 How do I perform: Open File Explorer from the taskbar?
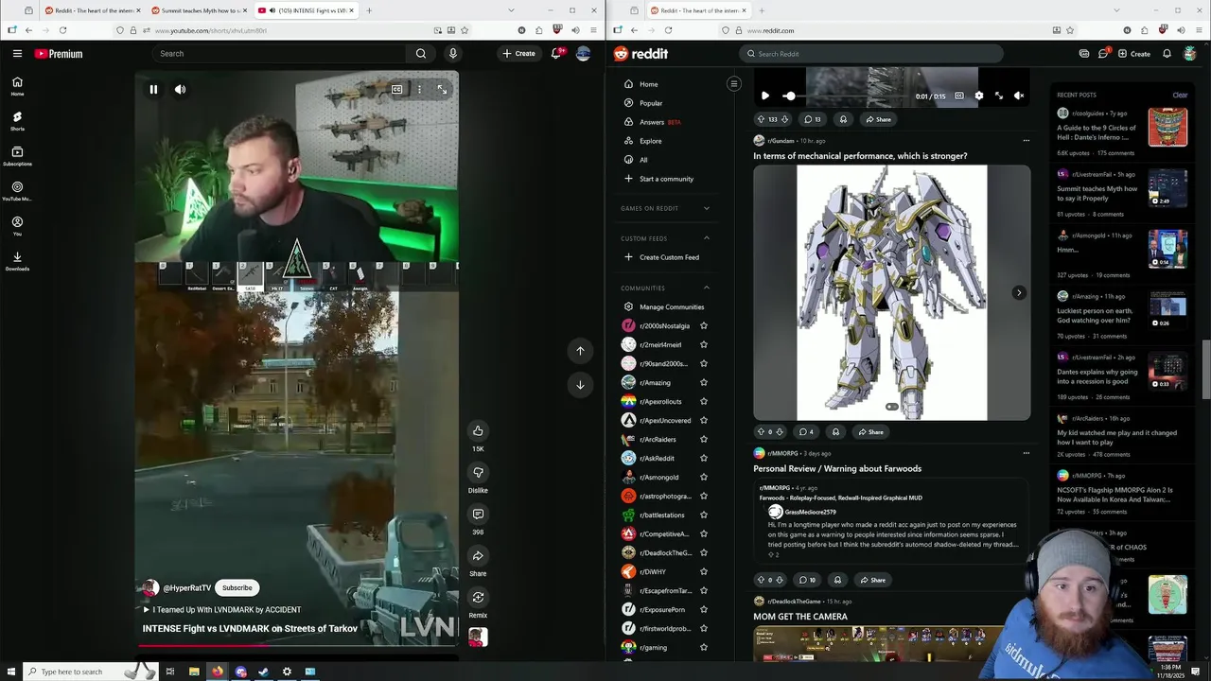(x=194, y=672)
